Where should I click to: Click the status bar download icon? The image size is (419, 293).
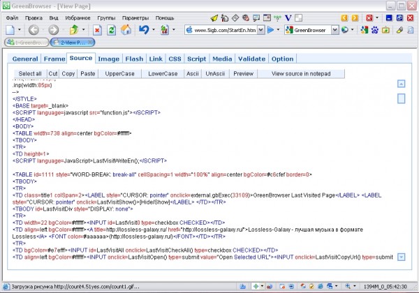[x=242, y=286]
